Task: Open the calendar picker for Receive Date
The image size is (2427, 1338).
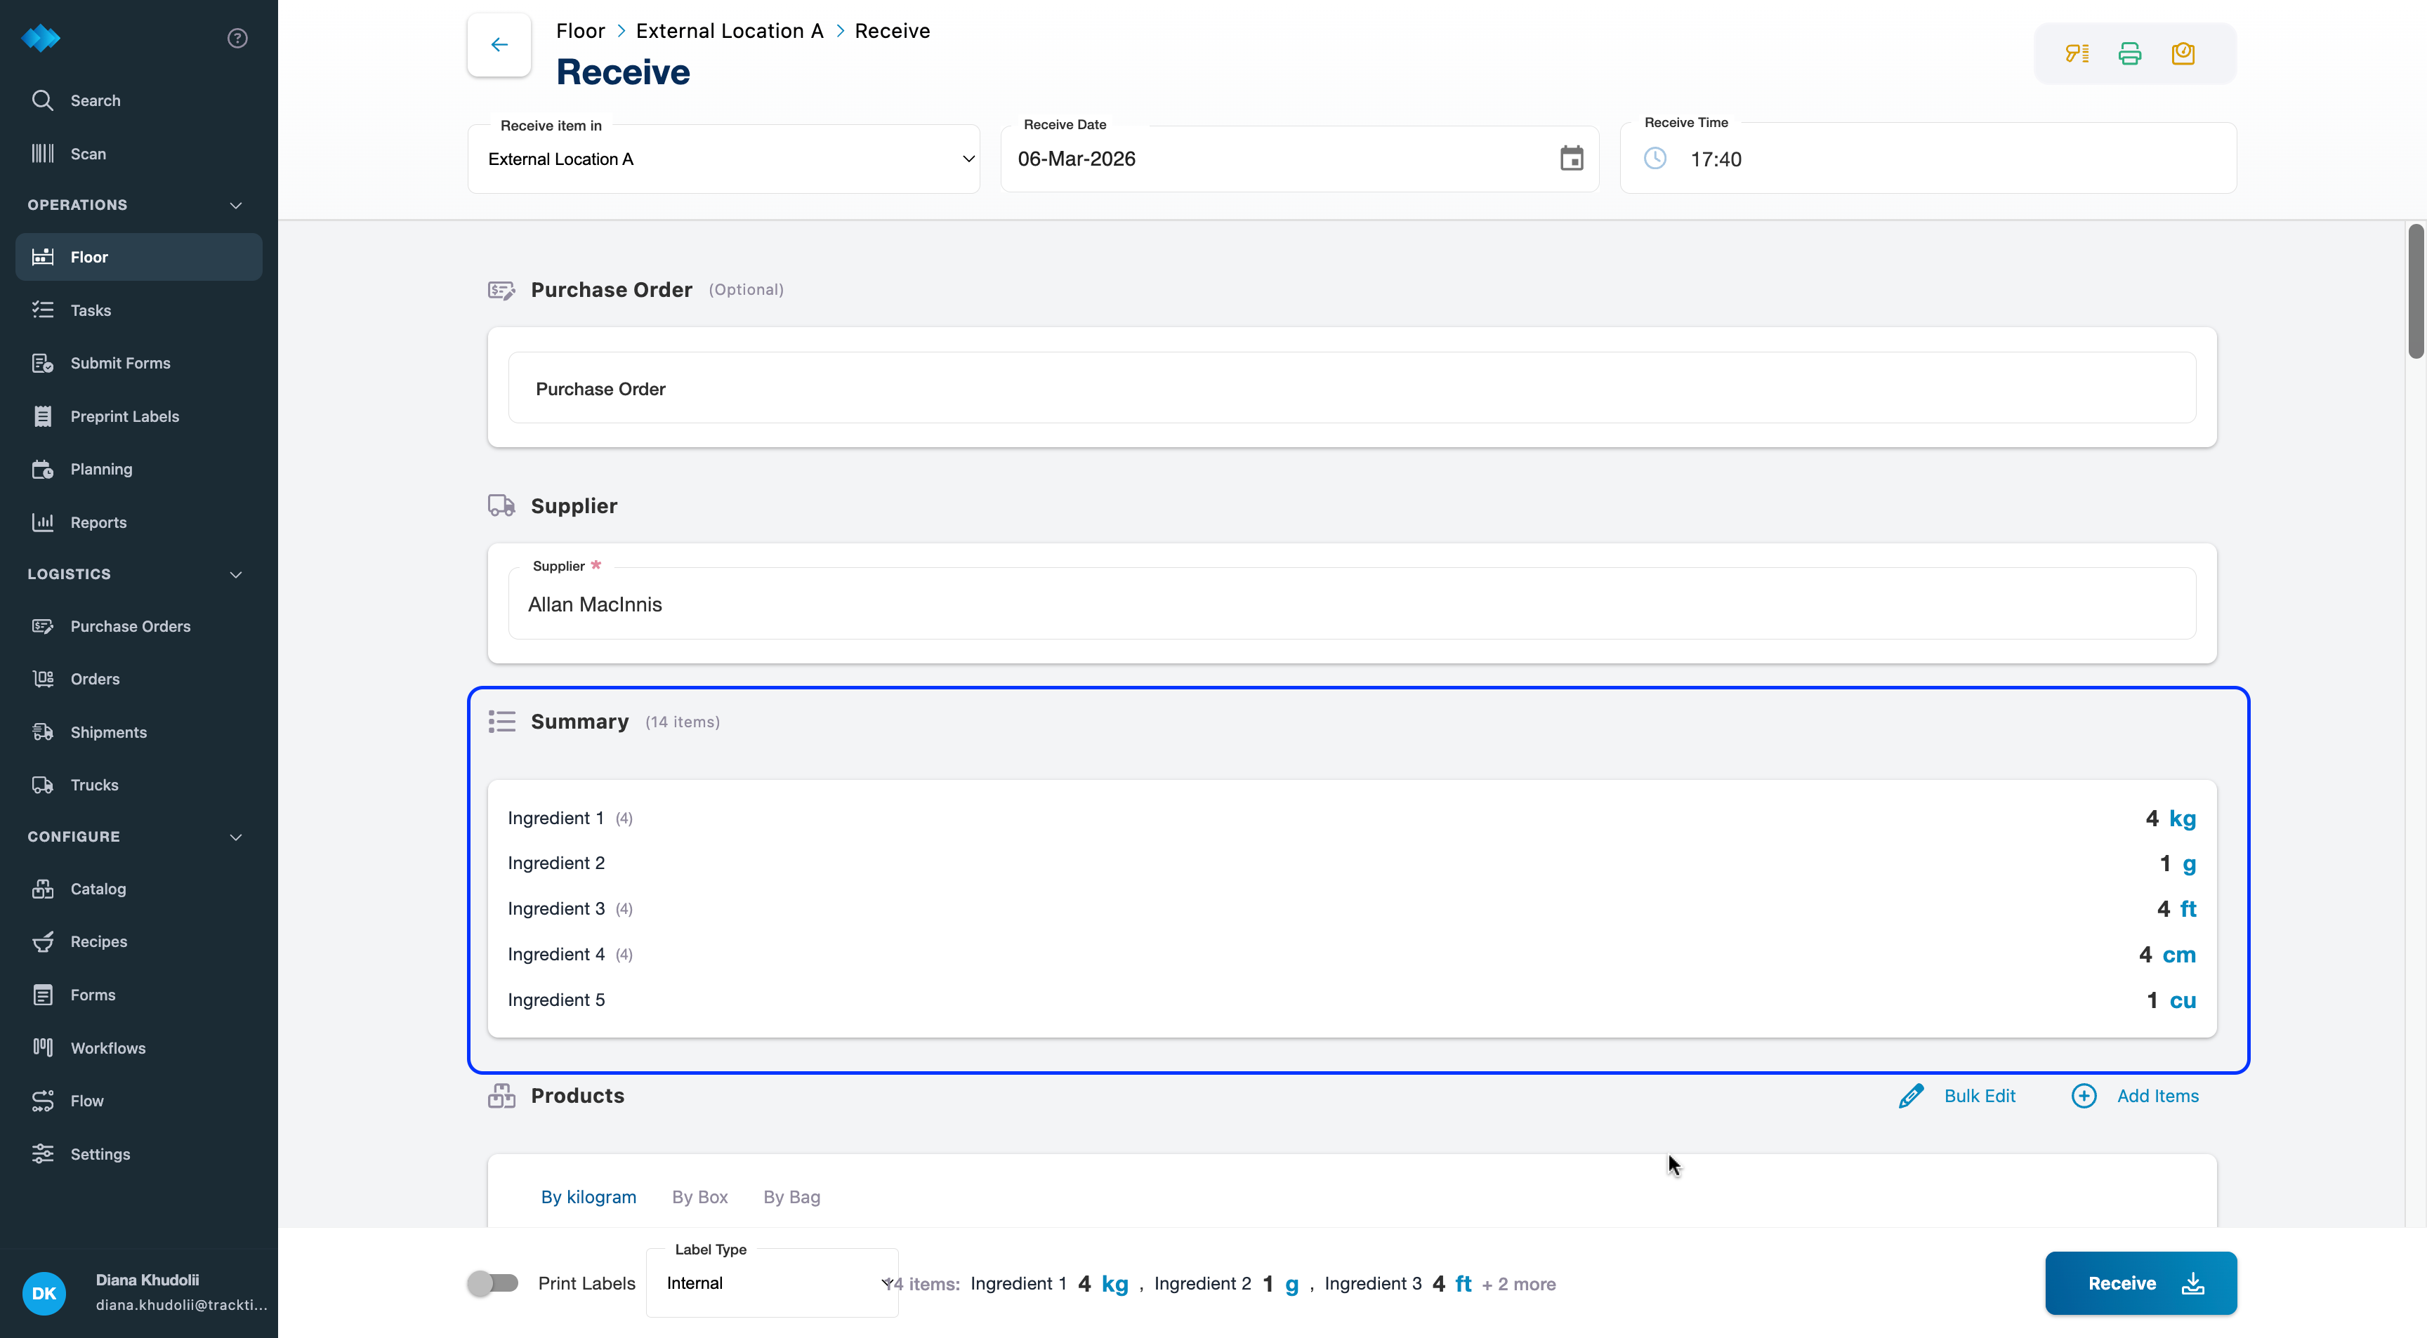Action: click(1570, 158)
